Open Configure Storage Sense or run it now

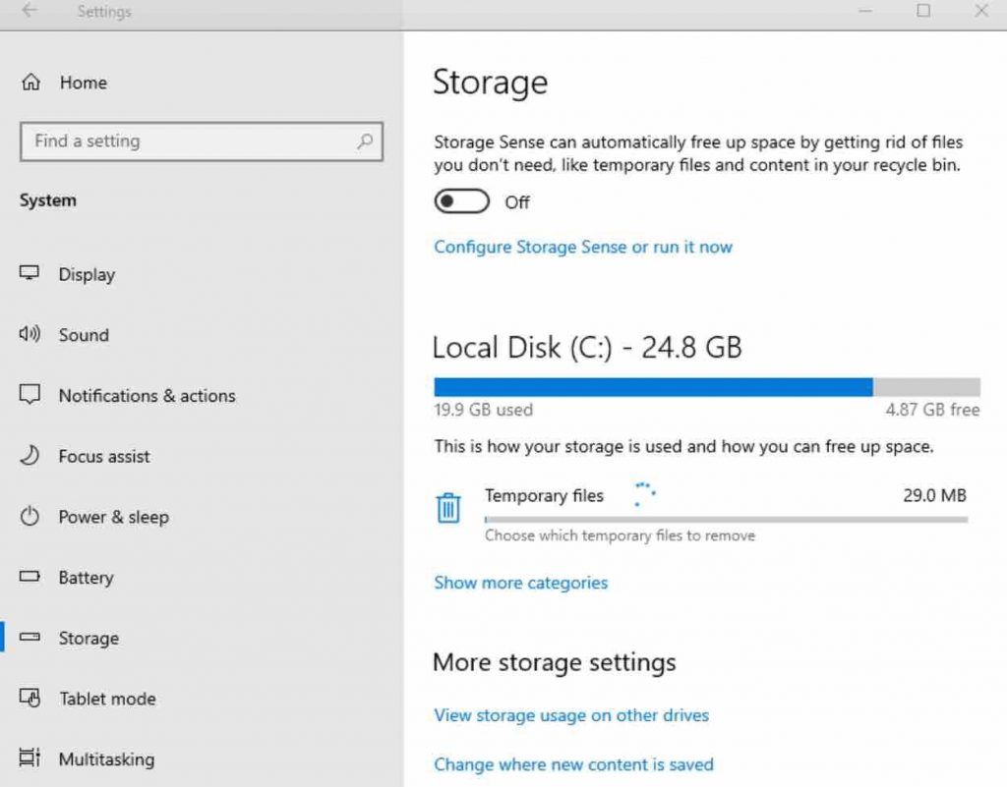(x=582, y=247)
